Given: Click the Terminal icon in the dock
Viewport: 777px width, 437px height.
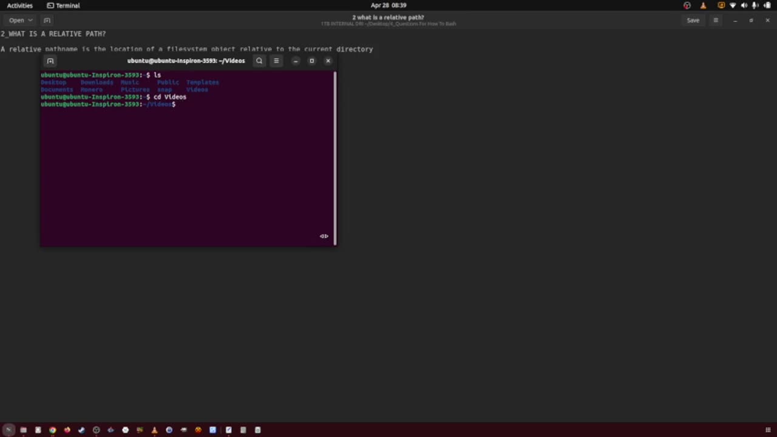Looking at the screenshot, I should tap(8, 430).
